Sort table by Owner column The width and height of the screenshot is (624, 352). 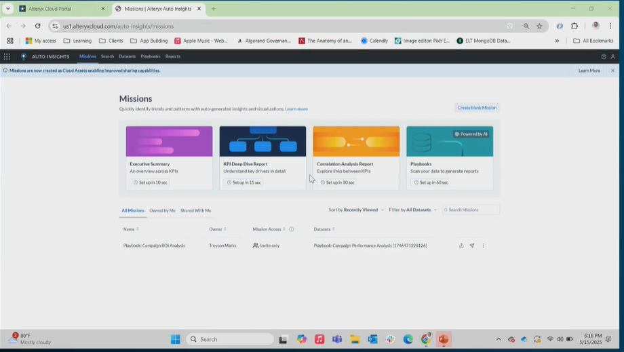tap(225, 229)
